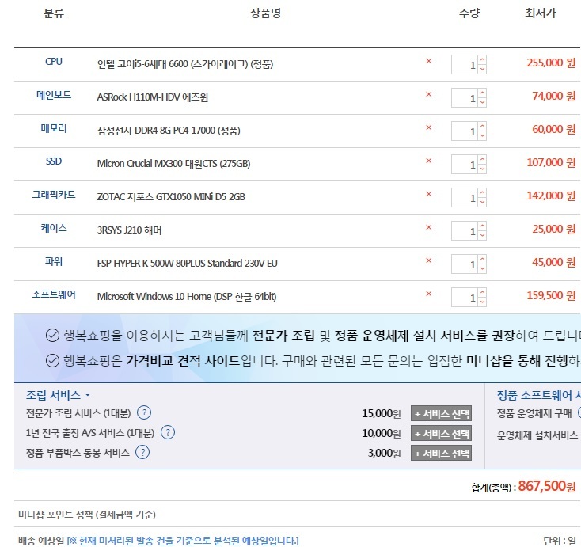Click the 최저가 column header
This screenshot has height=547, width=581.
[541, 13]
